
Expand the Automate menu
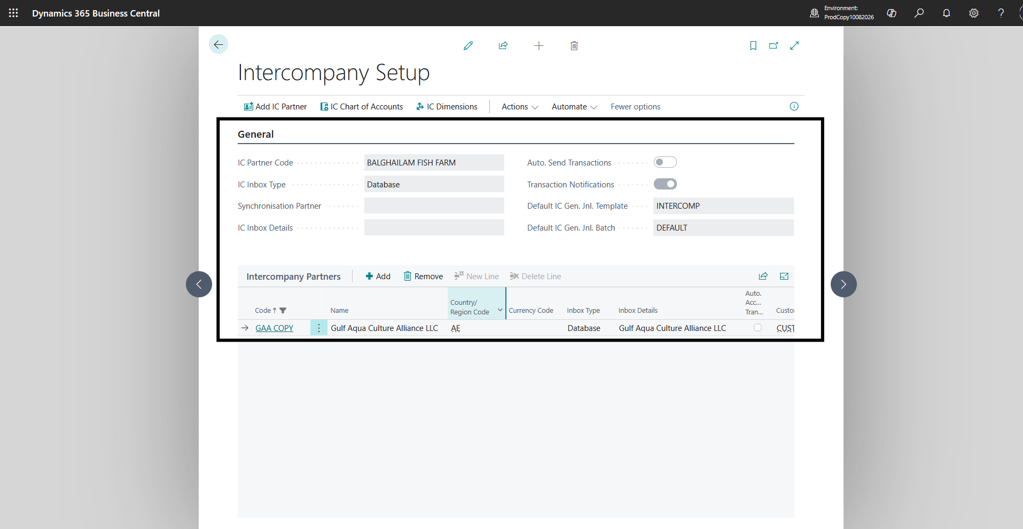[x=574, y=107]
